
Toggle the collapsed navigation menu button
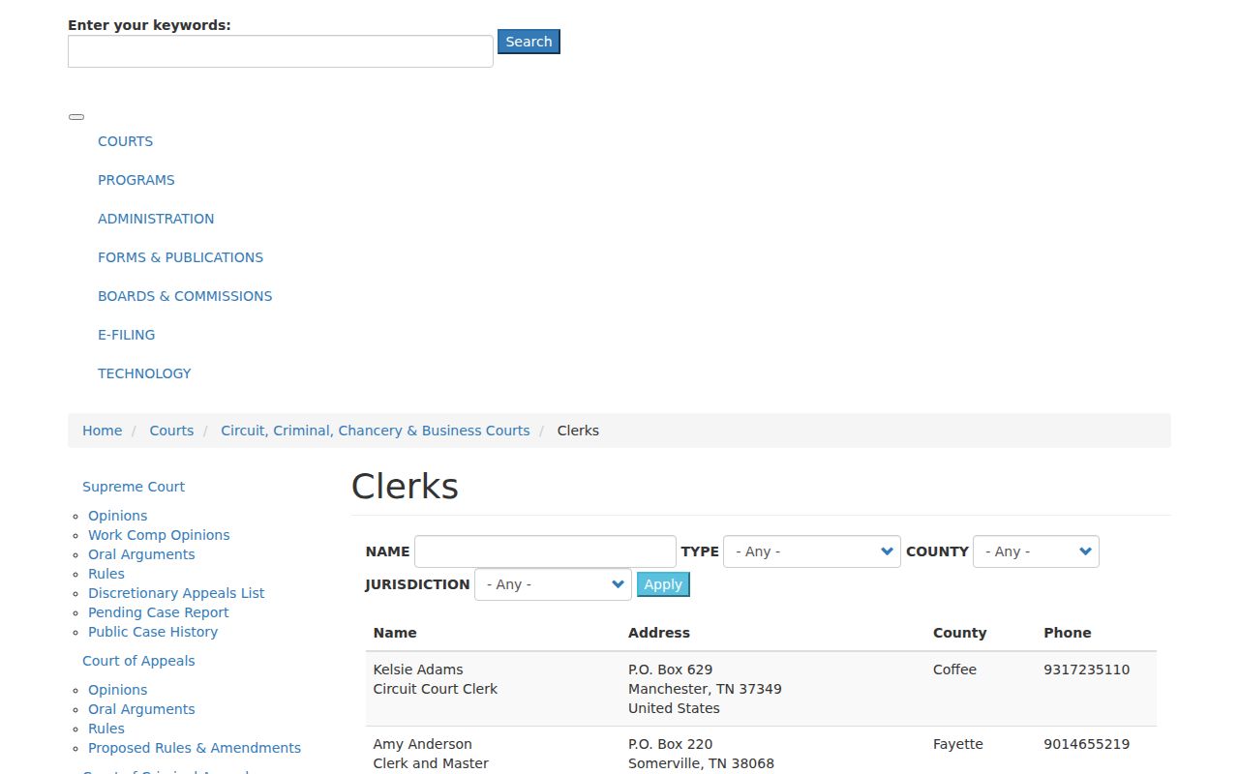(x=76, y=117)
